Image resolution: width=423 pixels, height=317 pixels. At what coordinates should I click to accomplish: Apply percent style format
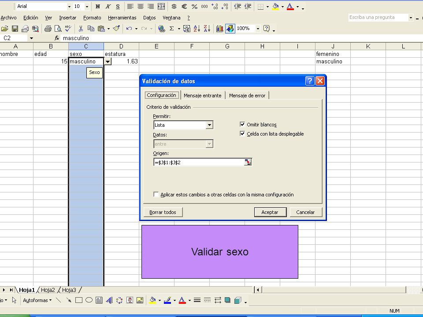tap(194, 7)
